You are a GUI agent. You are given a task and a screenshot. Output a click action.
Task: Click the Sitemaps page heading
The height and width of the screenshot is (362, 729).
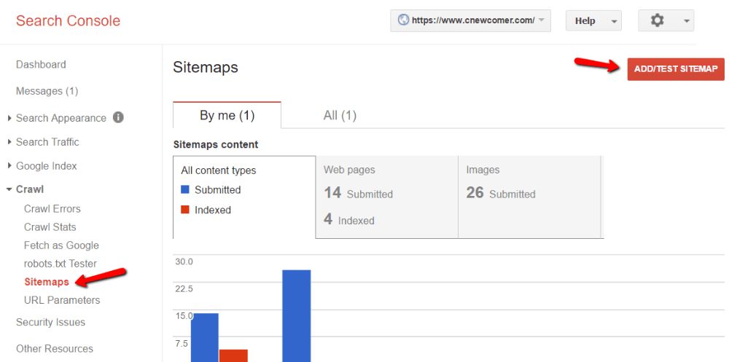(x=206, y=68)
